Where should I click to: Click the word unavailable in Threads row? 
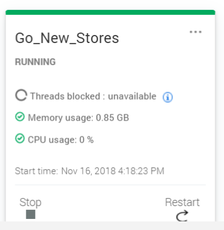click(x=132, y=96)
